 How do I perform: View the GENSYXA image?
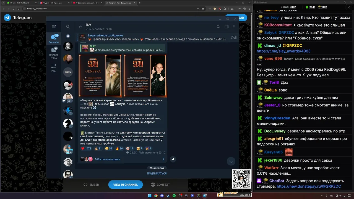(100, 76)
